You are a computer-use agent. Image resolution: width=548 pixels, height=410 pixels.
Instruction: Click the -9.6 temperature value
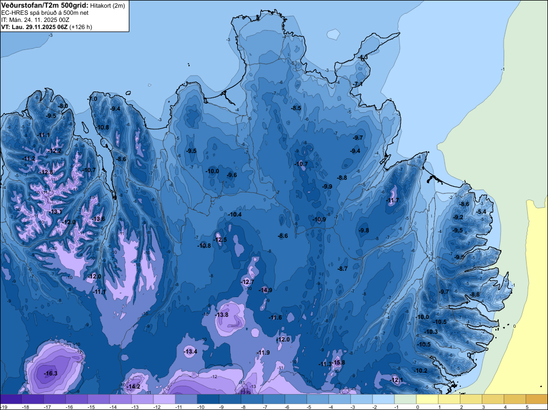(232, 175)
